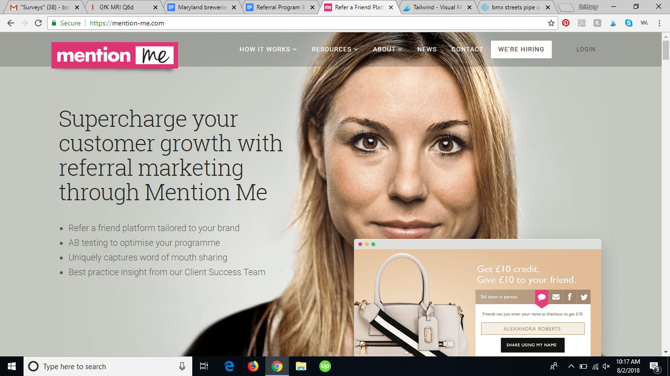Image resolution: width=670 pixels, height=376 pixels.
Task: Switch to the GfK MRI Q6d tab
Action: click(123, 7)
